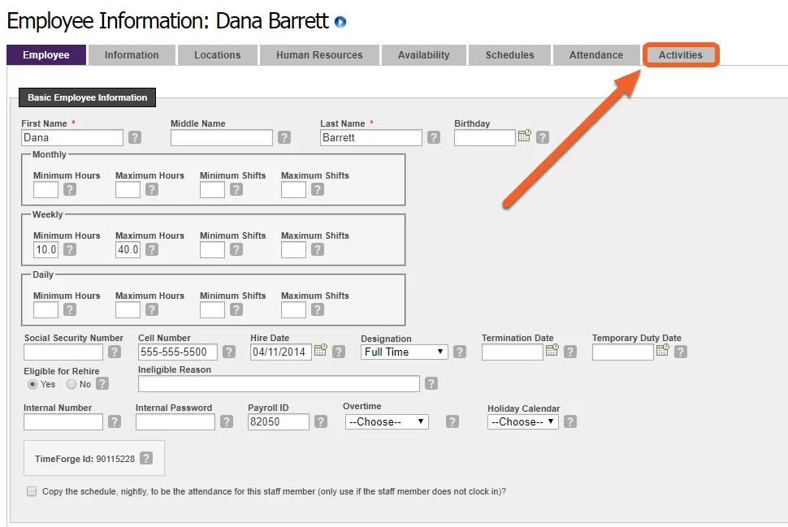Focus the Internal Password field
The width and height of the screenshot is (788, 527).
click(175, 421)
